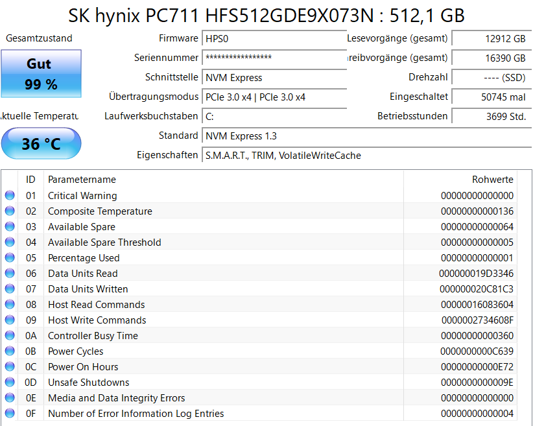
Task: Click the status orb for Percentage Used
Action: tap(10, 257)
